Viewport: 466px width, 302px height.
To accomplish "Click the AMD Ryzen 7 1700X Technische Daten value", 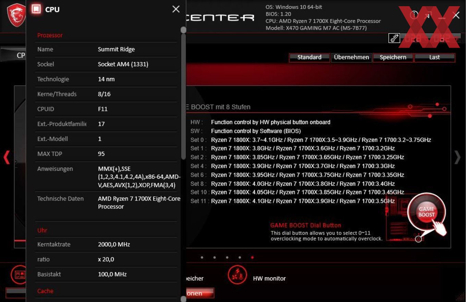I will point(139,202).
